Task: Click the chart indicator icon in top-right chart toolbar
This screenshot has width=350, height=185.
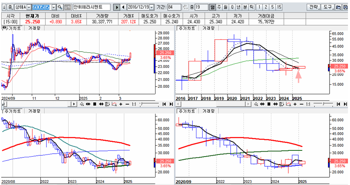Action: (x=289, y=104)
